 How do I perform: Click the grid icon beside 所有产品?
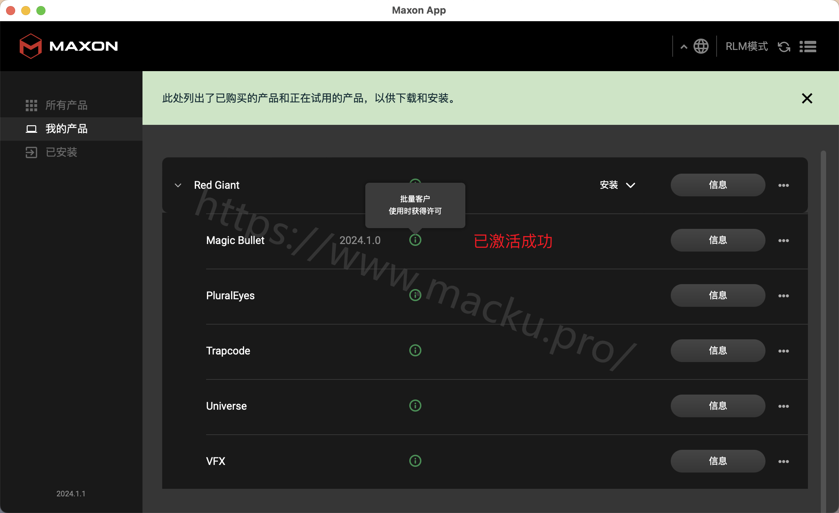pos(31,106)
